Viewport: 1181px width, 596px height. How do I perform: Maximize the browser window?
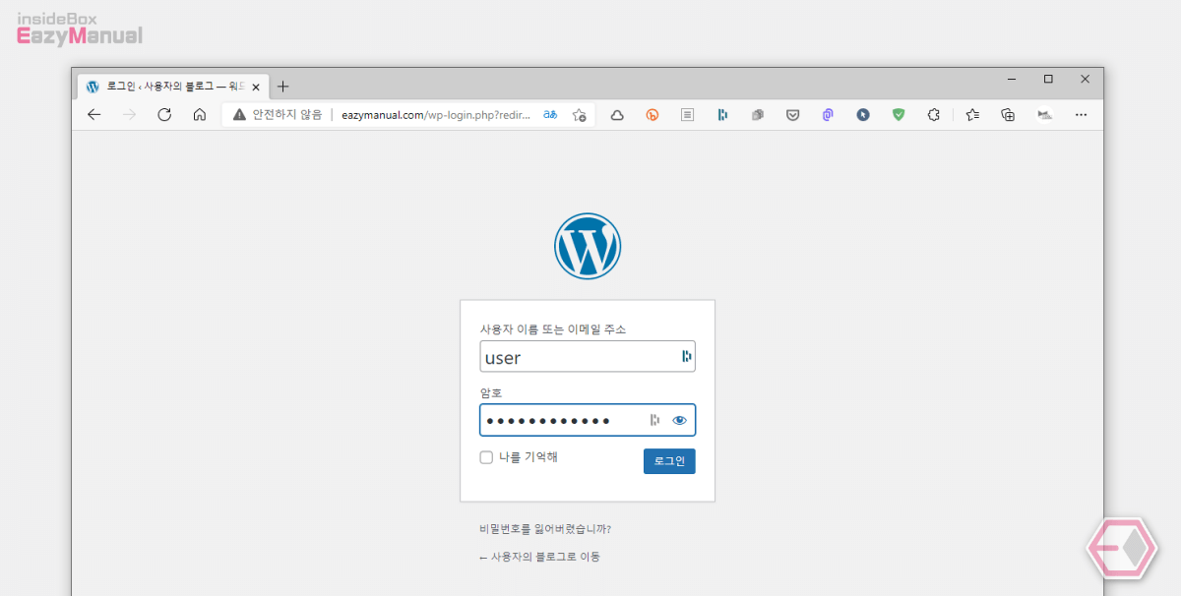pyautogui.click(x=1048, y=79)
